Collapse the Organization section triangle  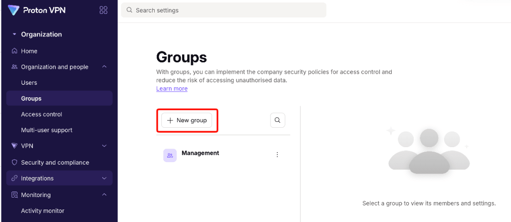[14, 34]
